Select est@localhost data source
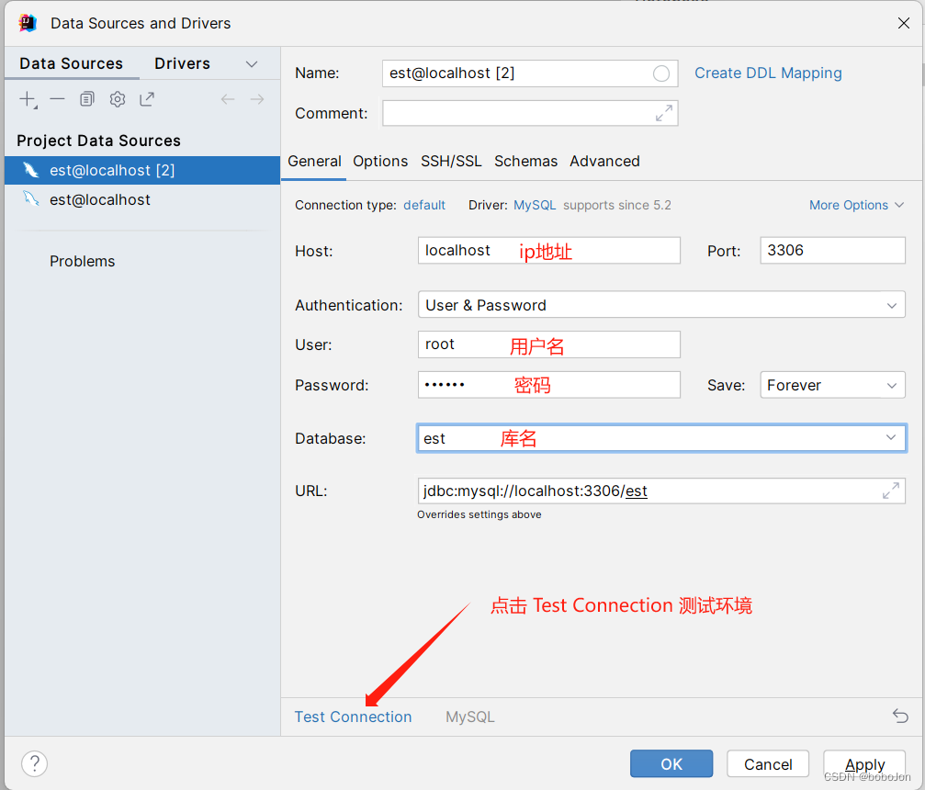Viewport: 925px width, 790px height. 142,199
